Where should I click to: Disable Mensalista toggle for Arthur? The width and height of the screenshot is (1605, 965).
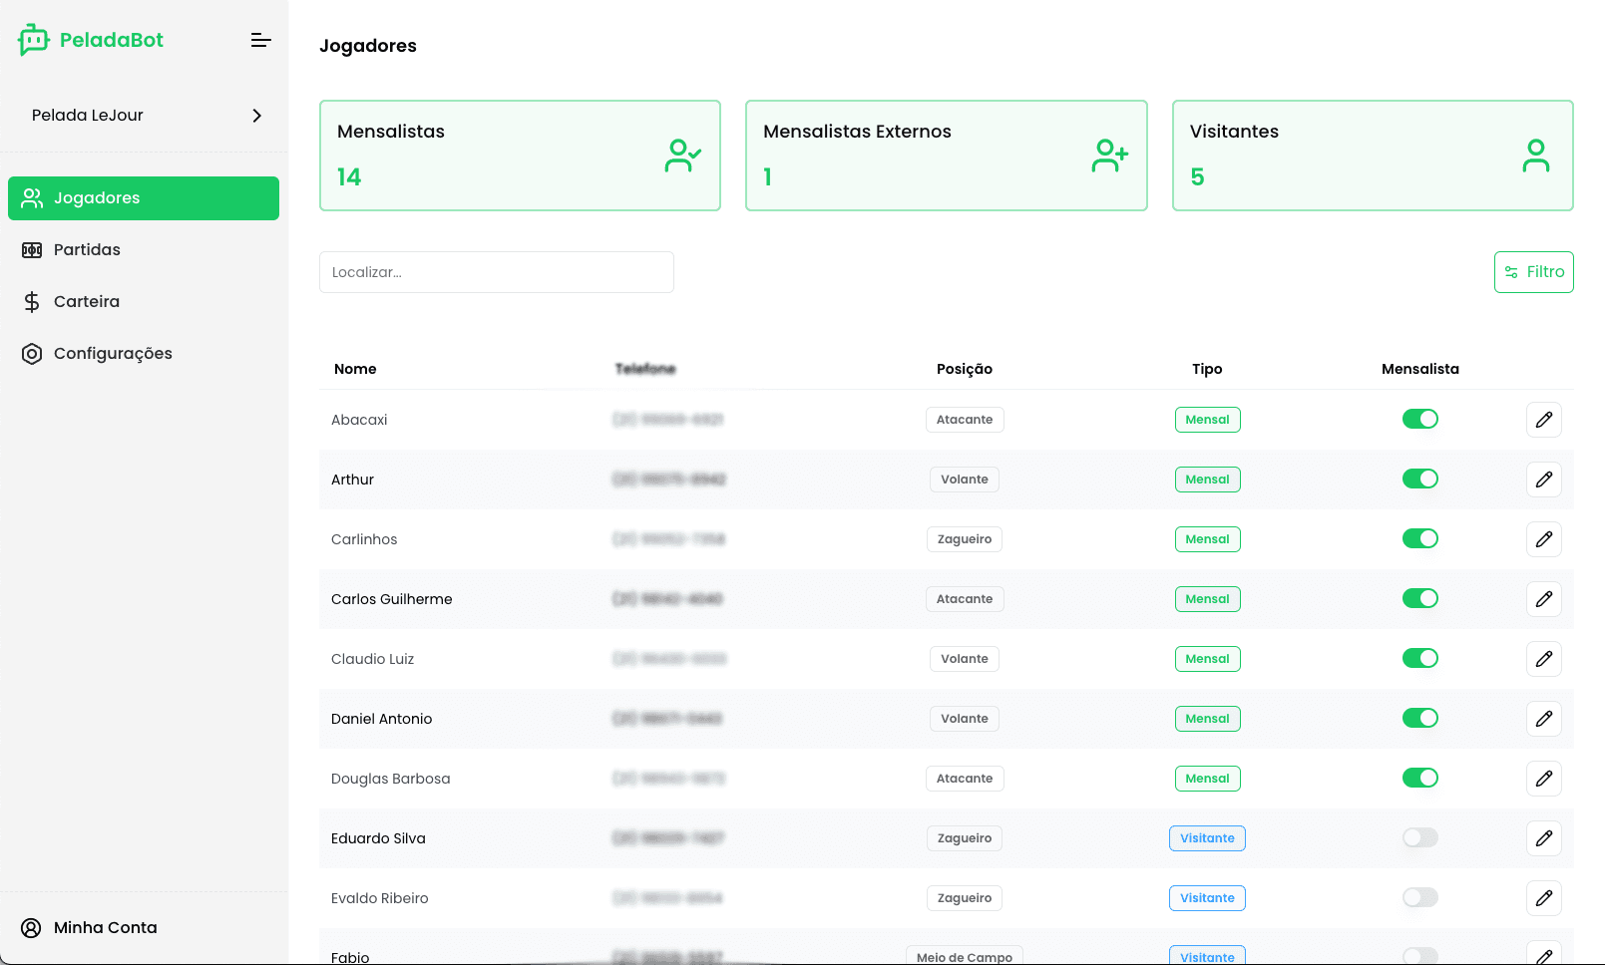point(1419,480)
